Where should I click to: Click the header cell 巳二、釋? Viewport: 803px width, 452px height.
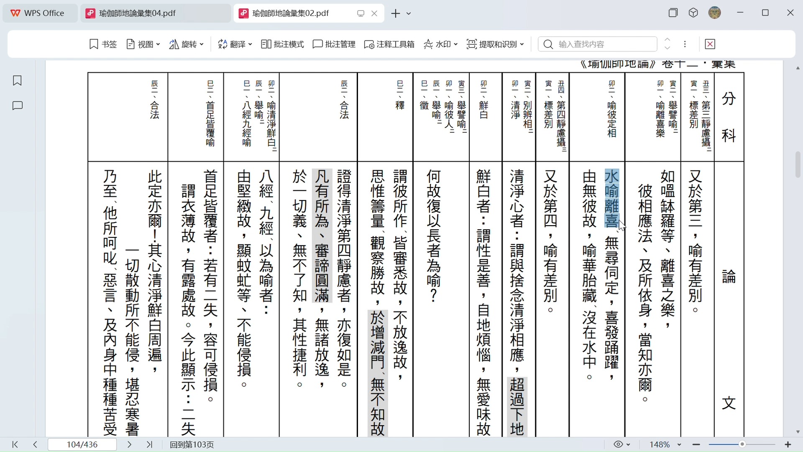click(x=400, y=95)
